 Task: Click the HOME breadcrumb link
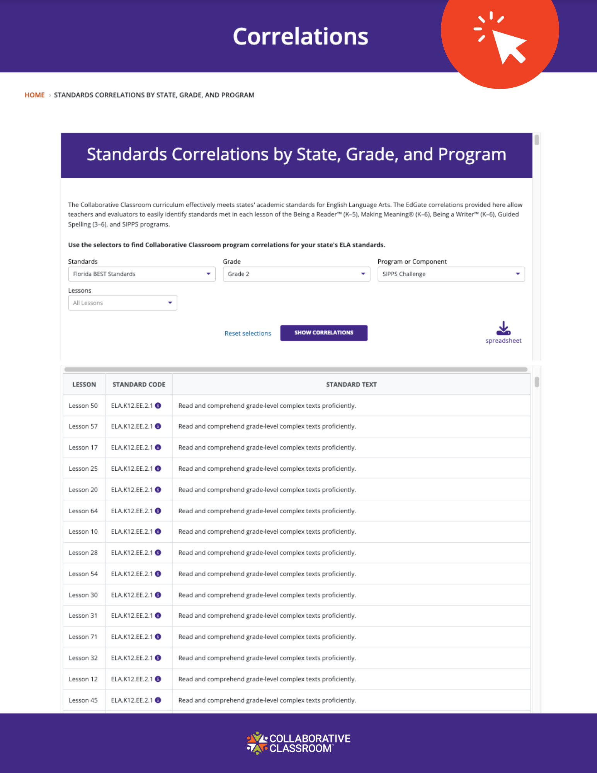[35, 95]
